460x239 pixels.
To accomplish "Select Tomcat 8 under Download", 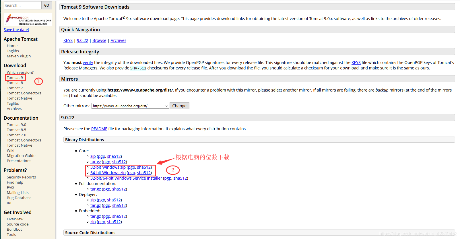I will point(15,83).
